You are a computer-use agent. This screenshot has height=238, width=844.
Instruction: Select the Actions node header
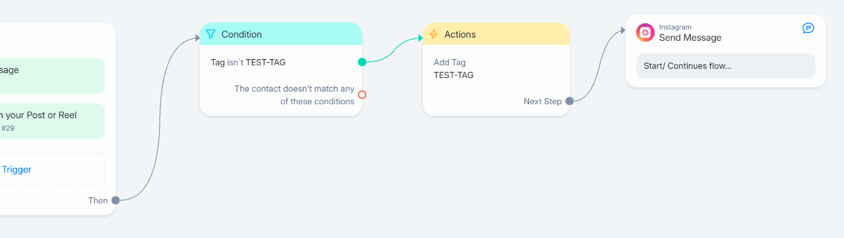point(496,34)
